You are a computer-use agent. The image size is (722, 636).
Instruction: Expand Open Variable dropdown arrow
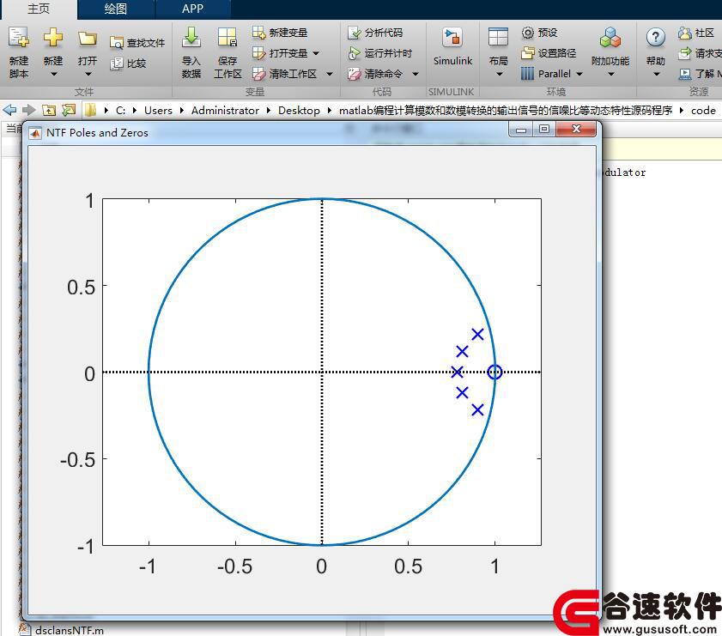tap(316, 53)
